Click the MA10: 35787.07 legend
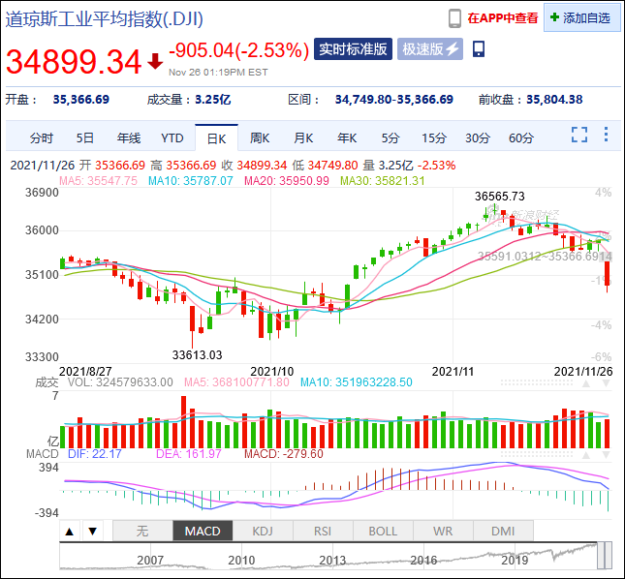The image size is (625, 579). tap(191, 181)
